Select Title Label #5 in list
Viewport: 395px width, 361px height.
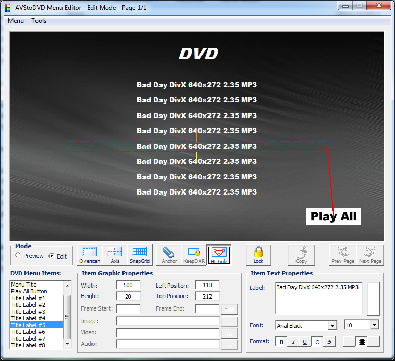pyautogui.click(x=36, y=325)
